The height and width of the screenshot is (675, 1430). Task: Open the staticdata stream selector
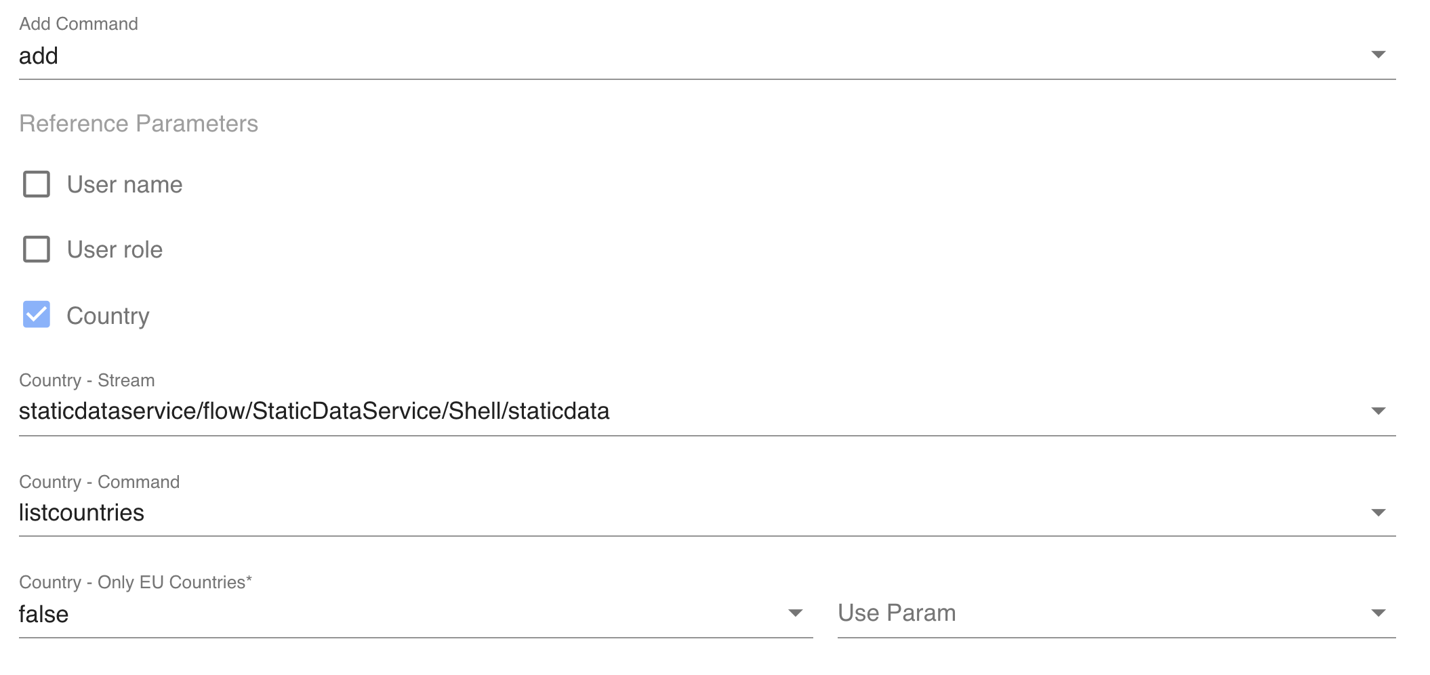(678, 411)
